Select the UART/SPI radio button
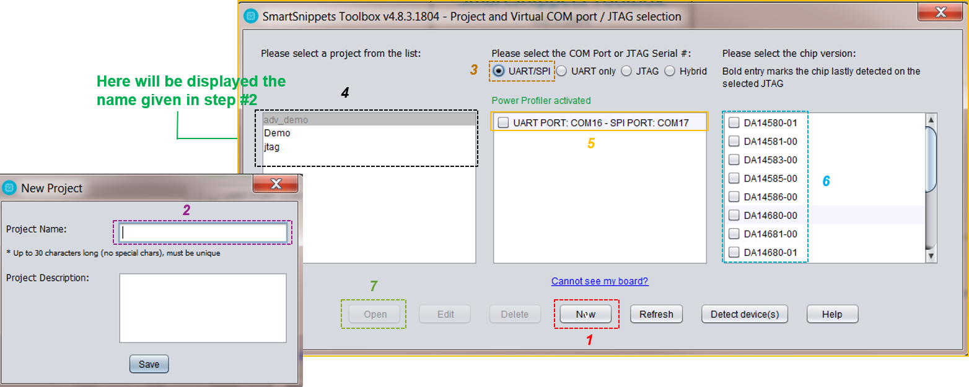 click(x=499, y=71)
